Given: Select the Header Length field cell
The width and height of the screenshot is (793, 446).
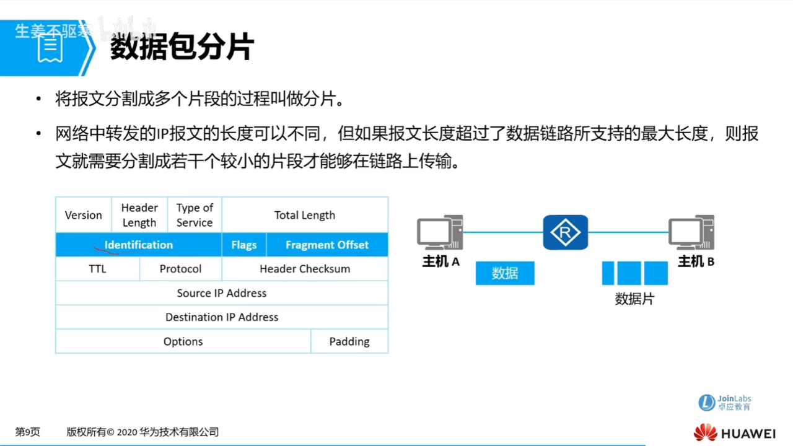Looking at the screenshot, I should 139,215.
